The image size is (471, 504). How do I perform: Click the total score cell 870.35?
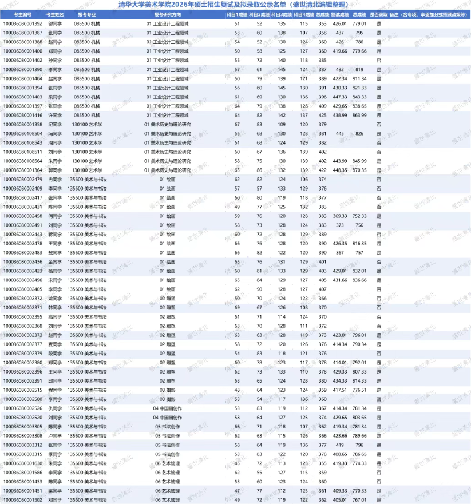click(x=359, y=170)
